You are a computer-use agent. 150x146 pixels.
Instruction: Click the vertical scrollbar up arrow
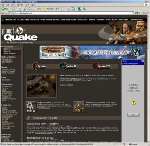(x=148, y=16)
